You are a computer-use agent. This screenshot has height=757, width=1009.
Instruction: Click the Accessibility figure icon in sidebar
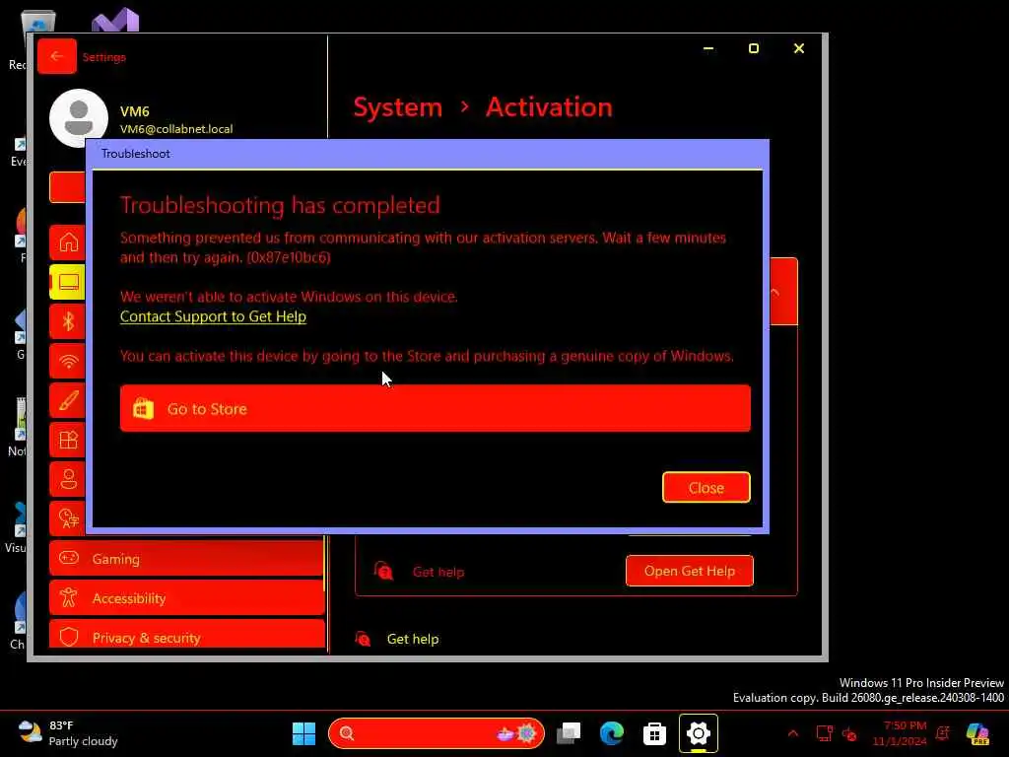pos(68,598)
